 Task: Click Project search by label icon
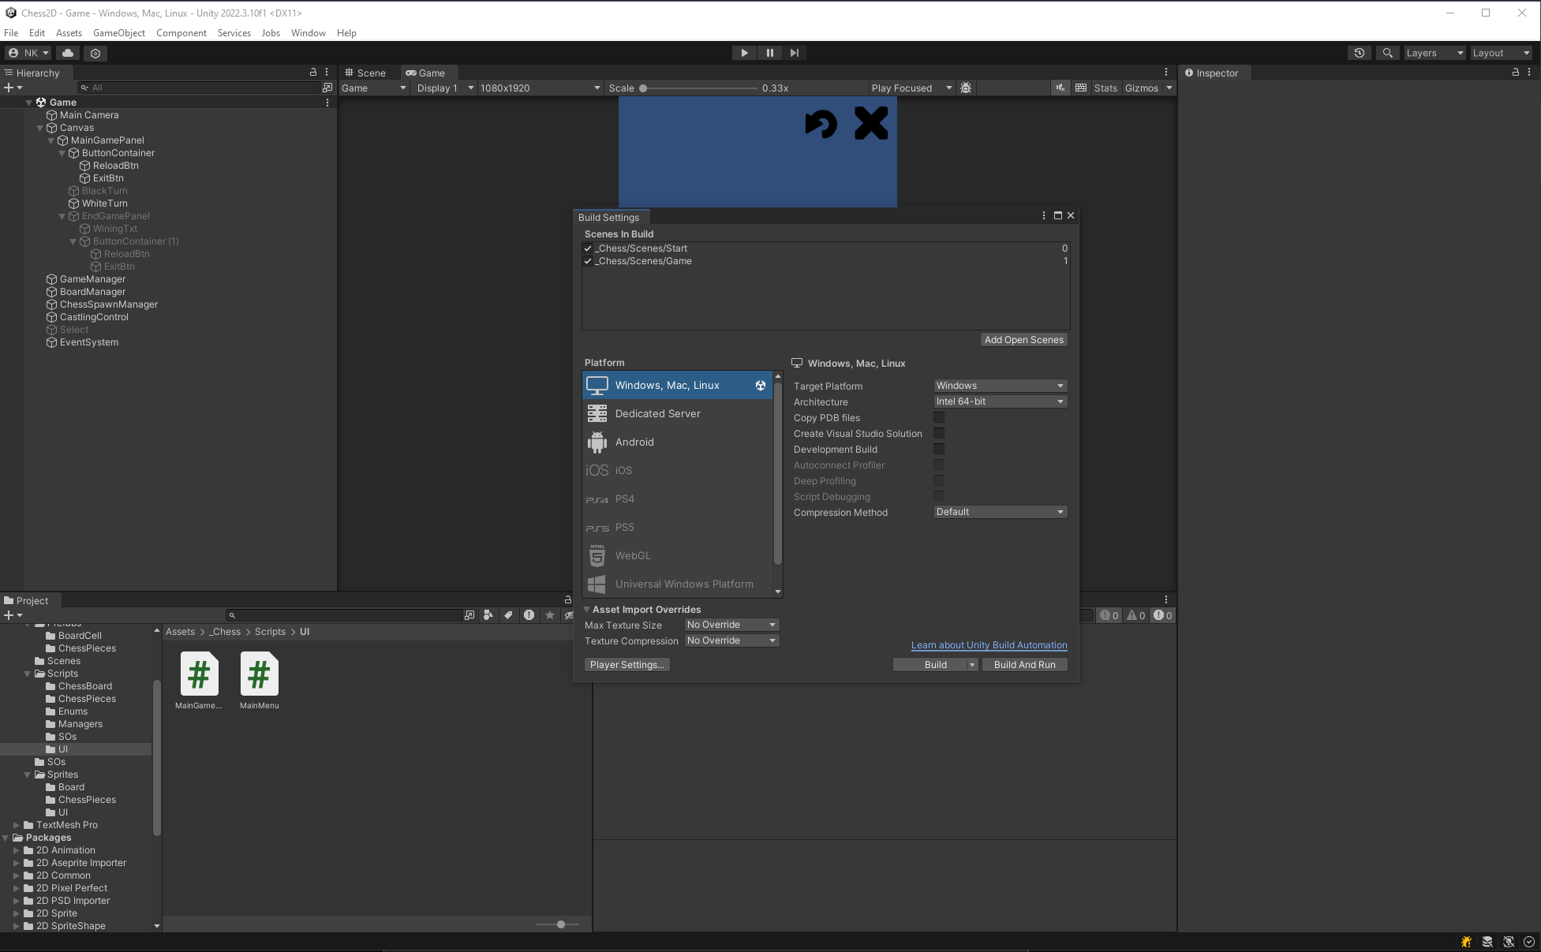(x=509, y=615)
